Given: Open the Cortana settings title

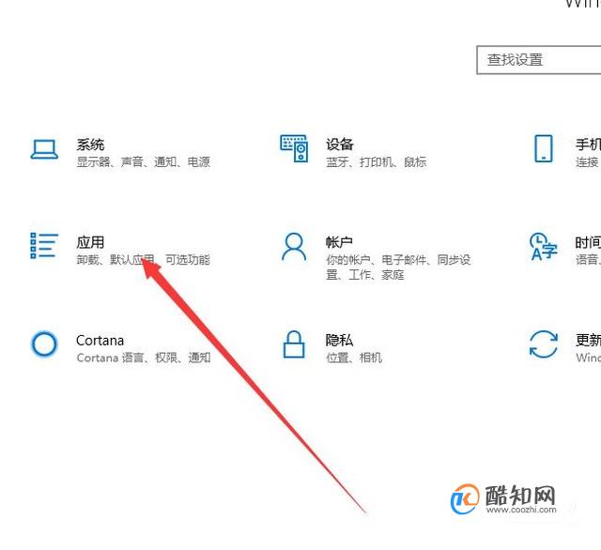Looking at the screenshot, I should [x=100, y=340].
